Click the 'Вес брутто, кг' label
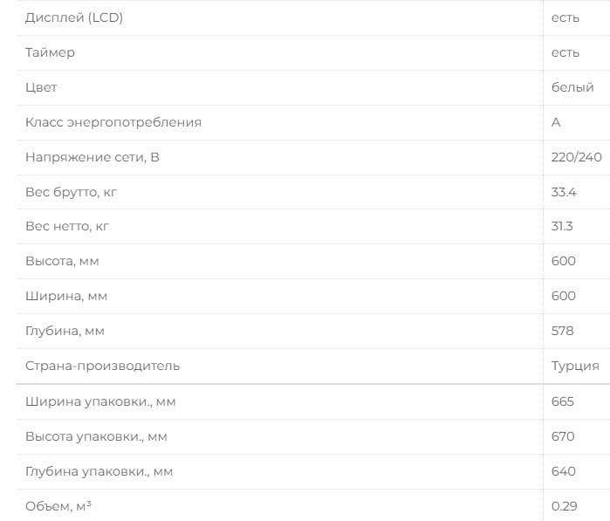The width and height of the screenshot is (610, 521). tap(72, 192)
